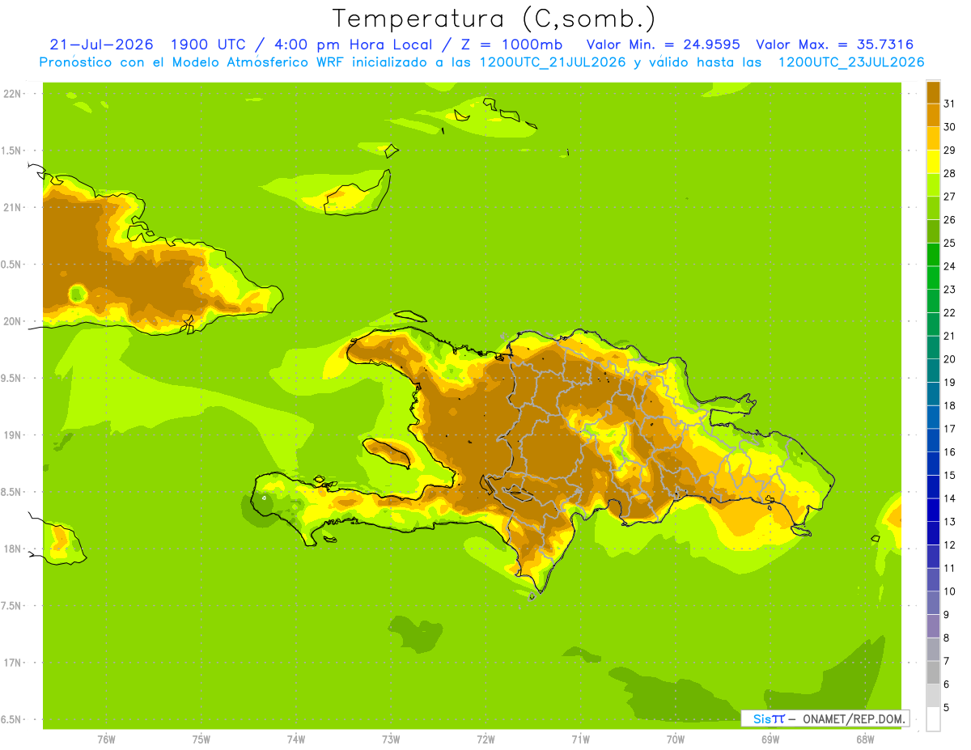Click the '7.5N' latitude label
971x750 pixels.
point(12,606)
